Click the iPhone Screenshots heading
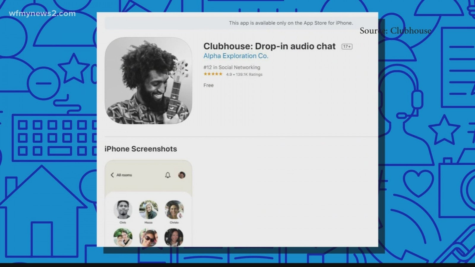 141,149
